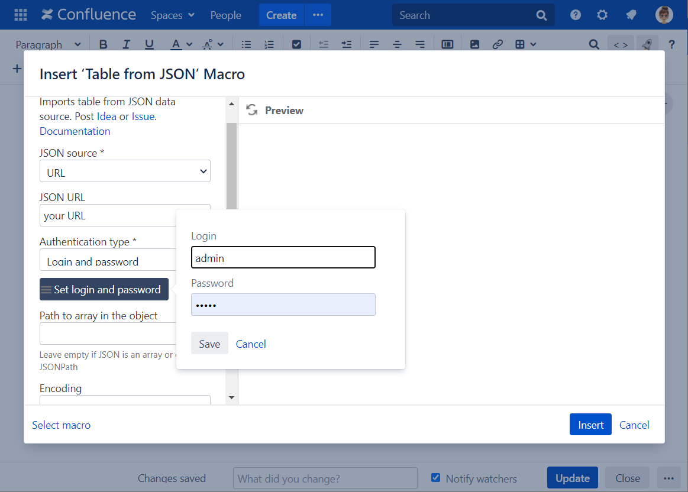Screen dimensions: 688x492
Task: Click the Set login and password button
Action: point(104,289)
